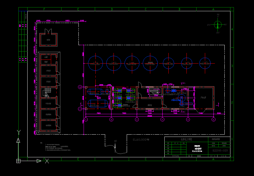Click the 化学化工学院 title block heading
Screen dimensions: 254x176
pyautogui.click(x=186, y=139)
